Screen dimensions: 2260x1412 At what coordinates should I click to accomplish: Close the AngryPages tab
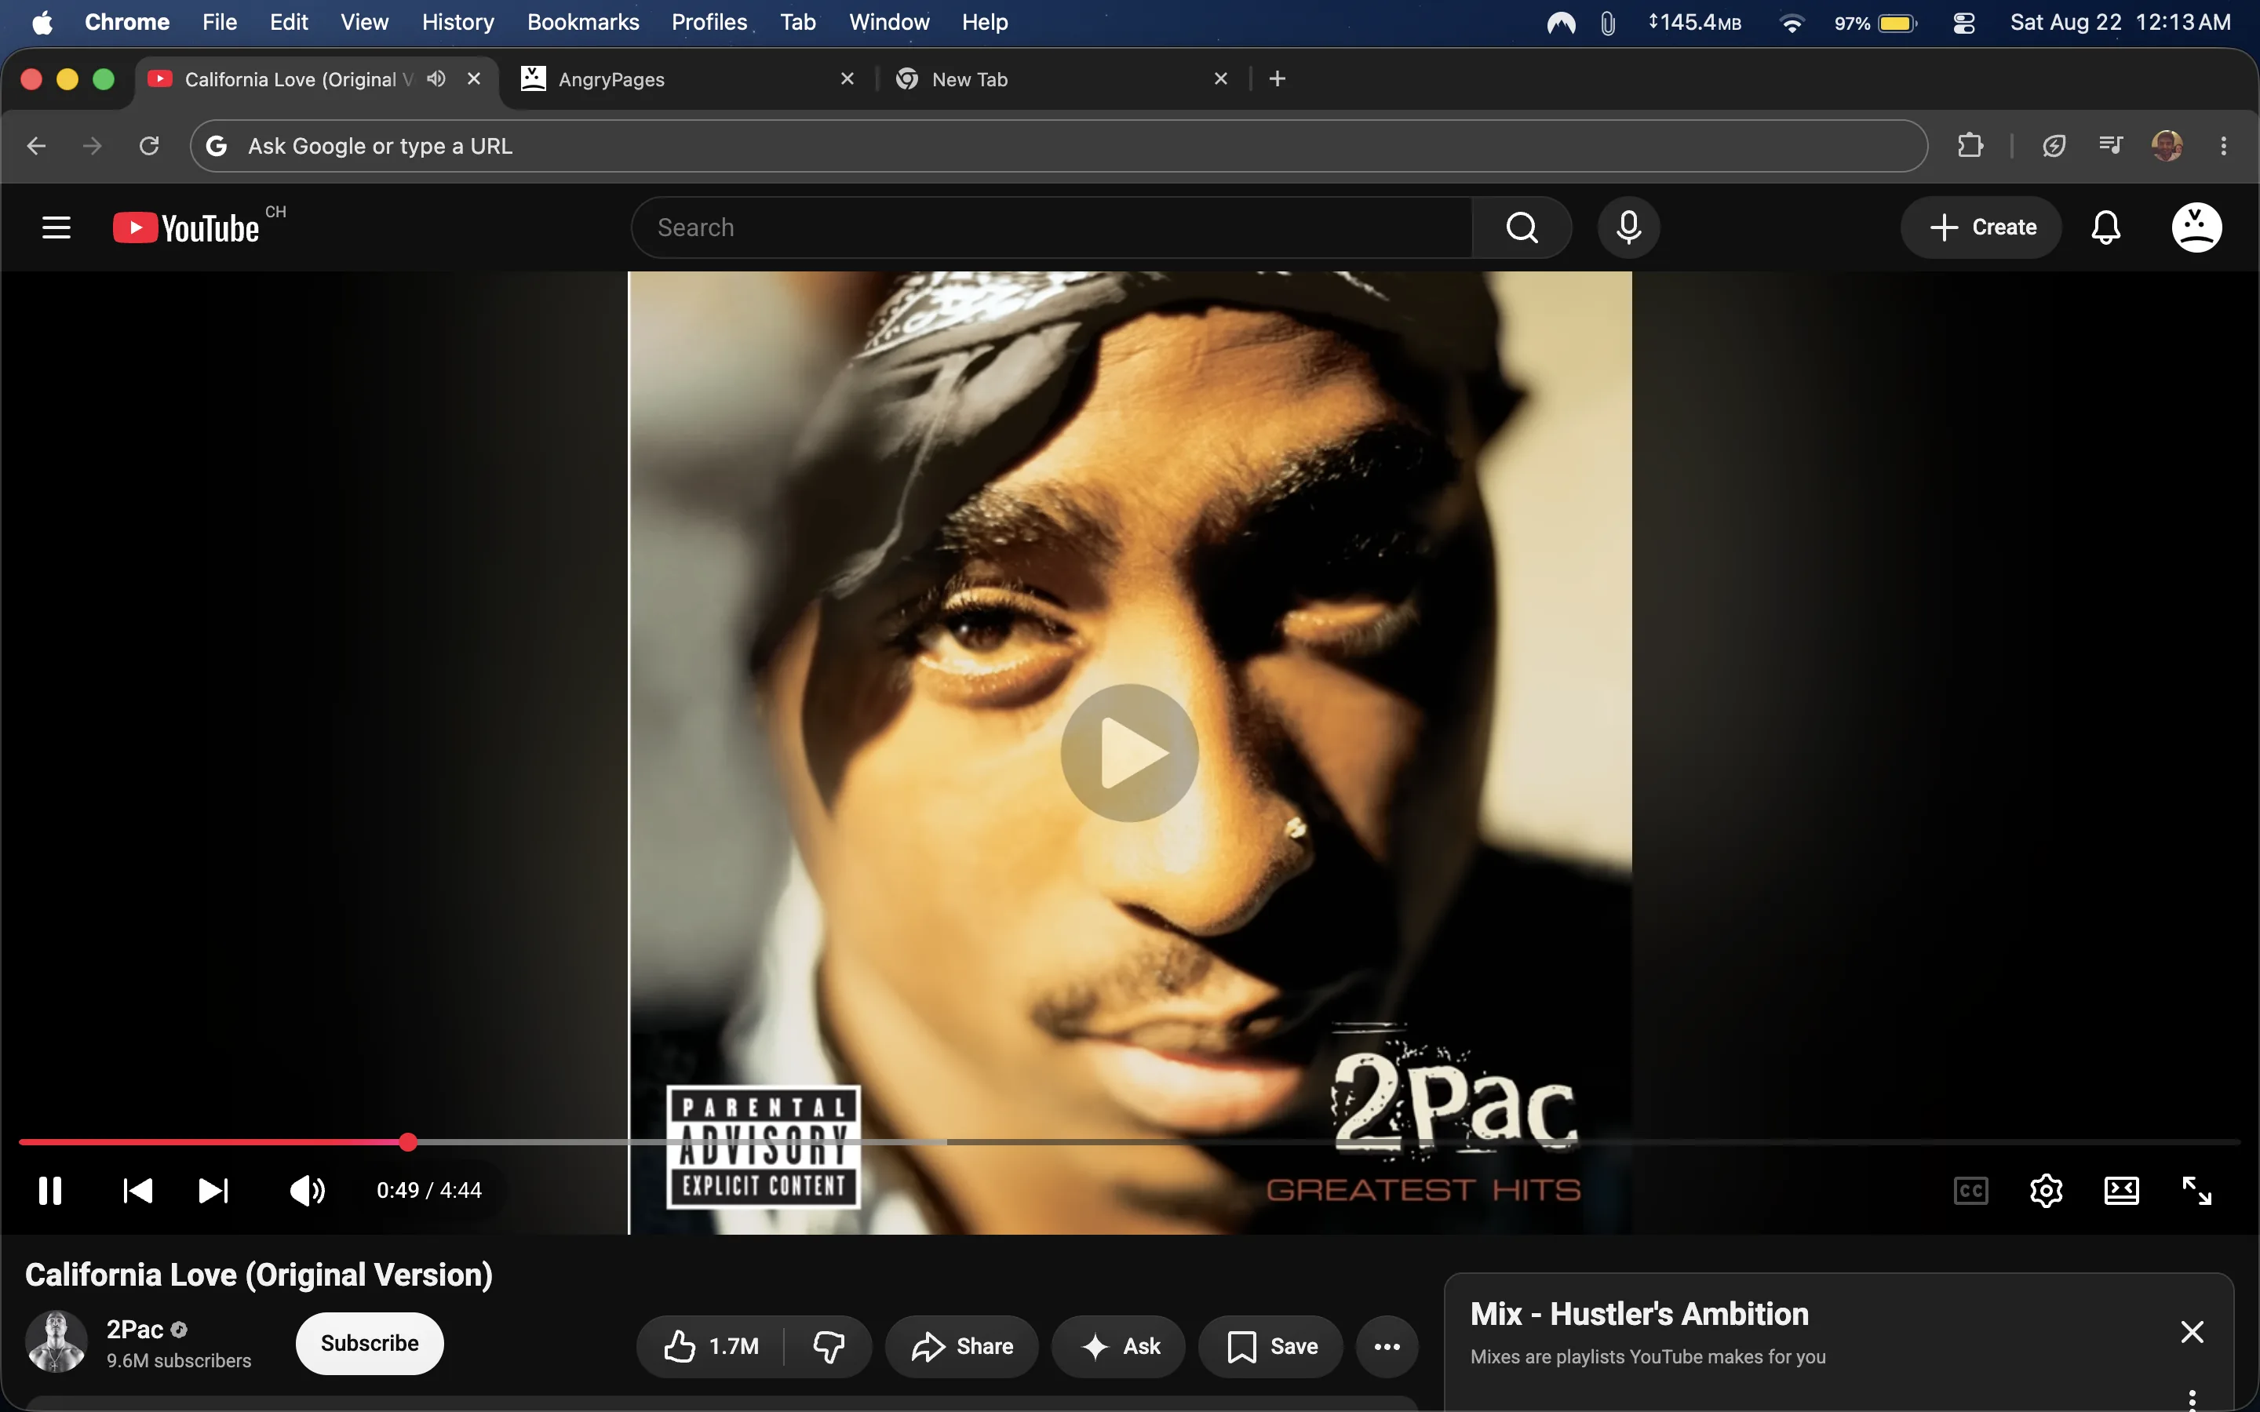(847, 78)
